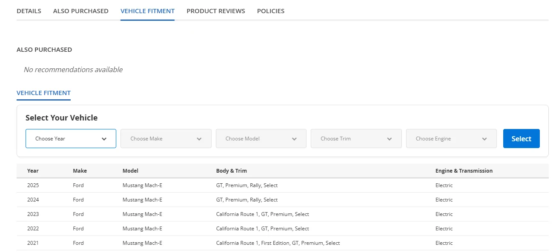
Task: Click the 2024 row trim 'GT, Premium, Rally, Select'
Action: coord(247,200)
